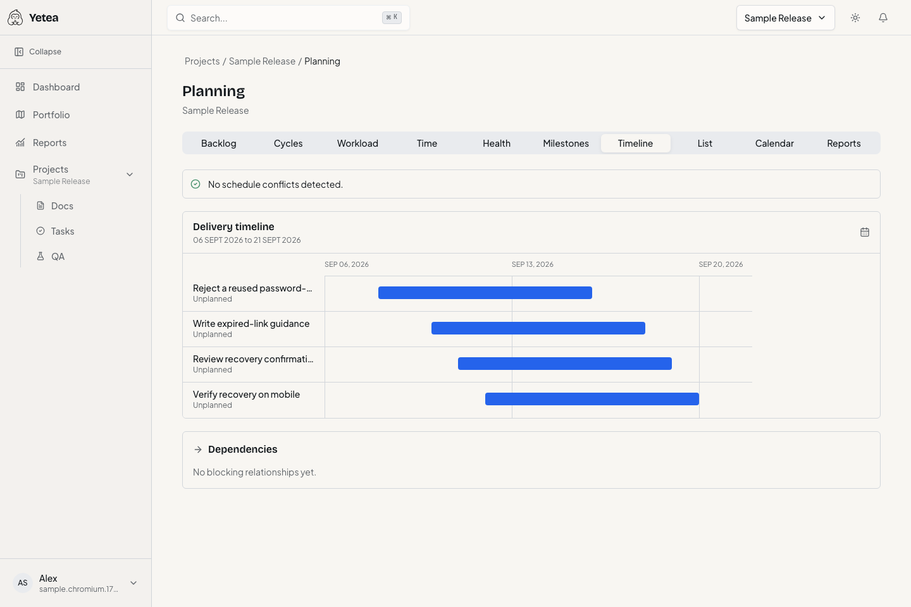Open Tasks in the sidebar
911x607 pixels.
86,231
